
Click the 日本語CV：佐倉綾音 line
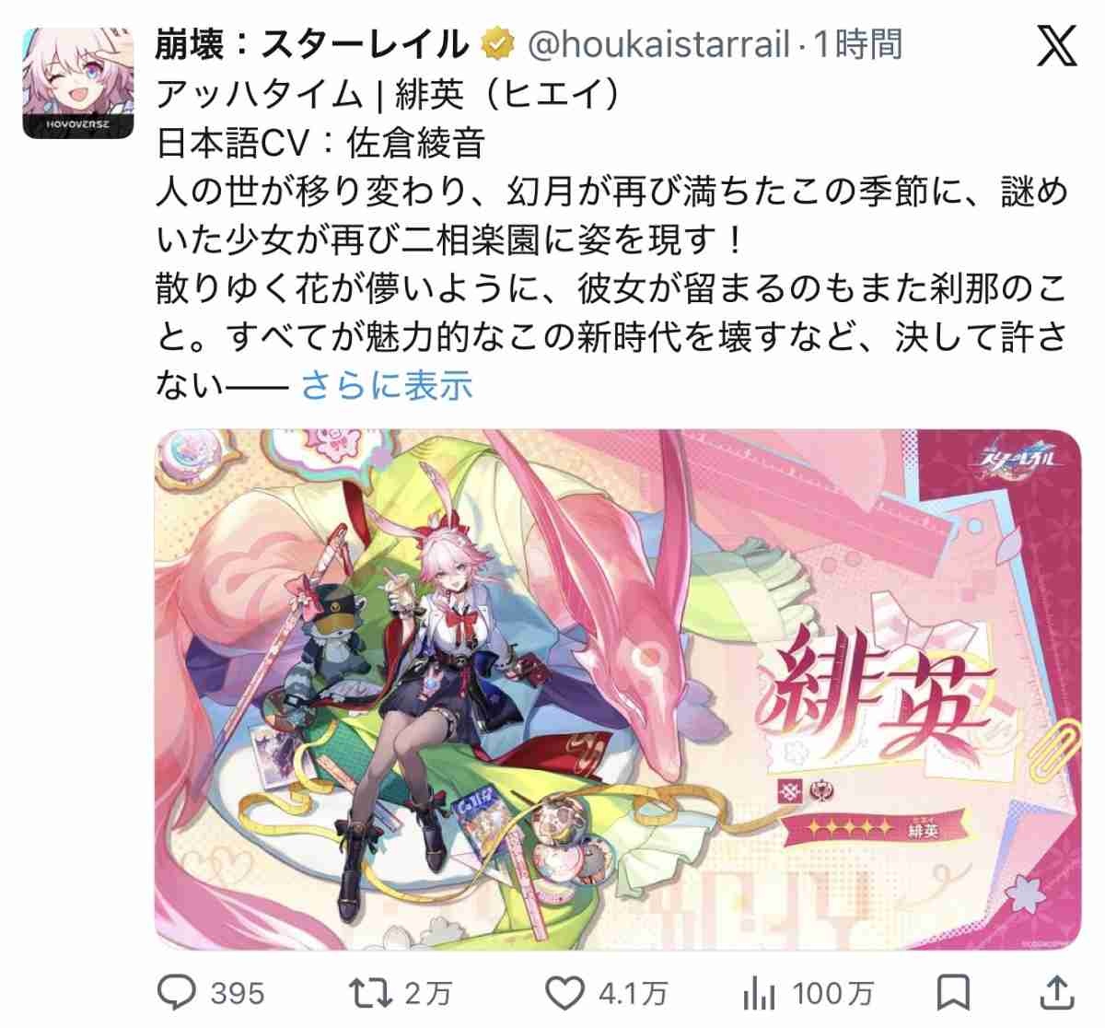click(320, 143)
